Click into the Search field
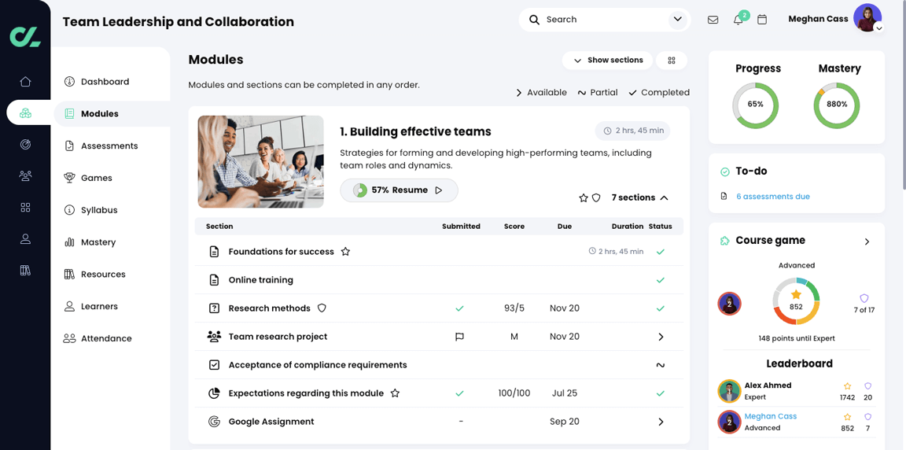Screen dimensions: 906x450 tap(604, 20)
